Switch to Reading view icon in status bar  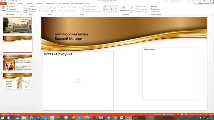[x=186, y=114]
